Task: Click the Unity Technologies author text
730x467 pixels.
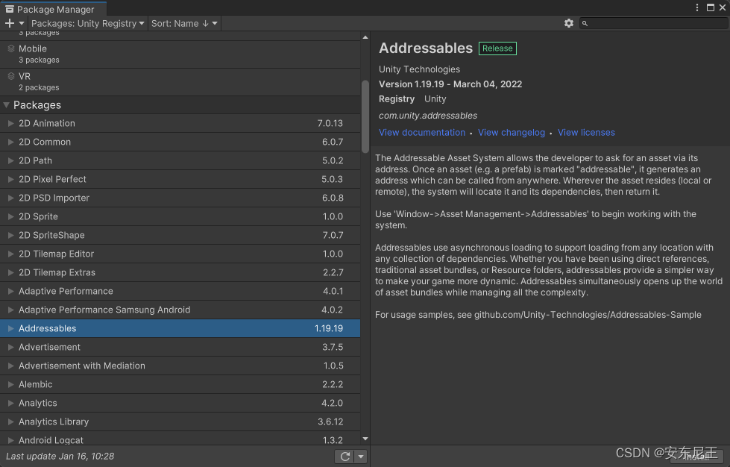Action: [x=419, y=69]
